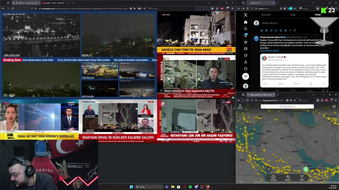This screenshot has height=190, width=339.
Task: Open Grok icon in X sidebar
Action: point(246,55)
